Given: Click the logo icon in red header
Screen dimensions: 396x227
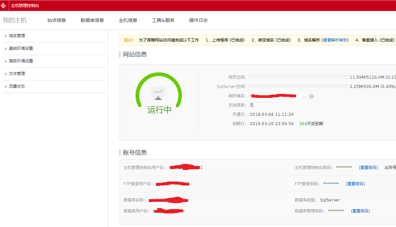Looking at the screenshot, I should pos(4,5).
